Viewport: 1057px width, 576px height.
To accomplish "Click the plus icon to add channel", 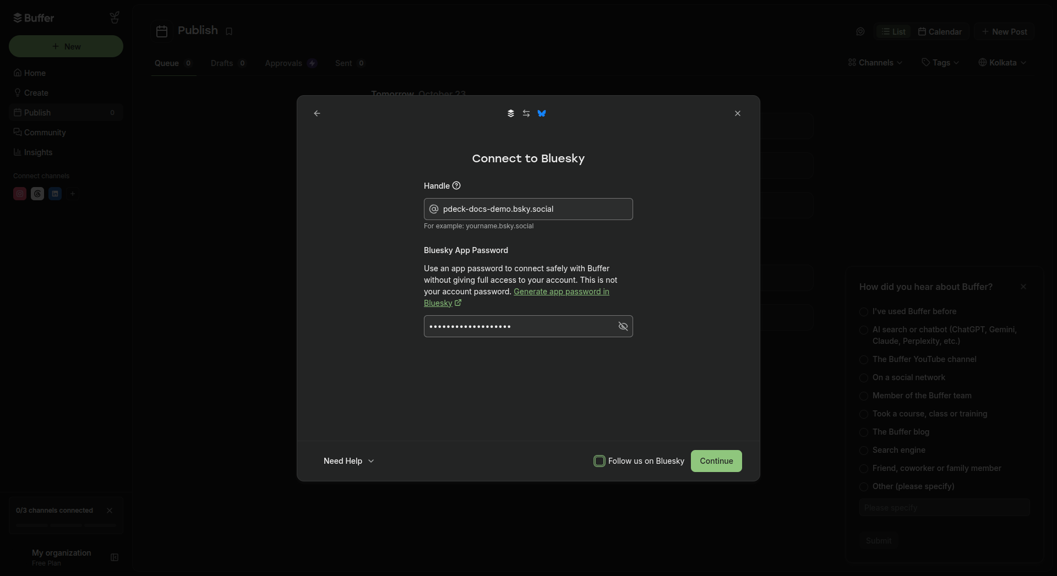I will pos(73,194).
